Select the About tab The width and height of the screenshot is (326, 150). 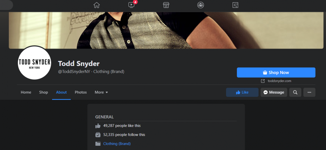[61, 92]
